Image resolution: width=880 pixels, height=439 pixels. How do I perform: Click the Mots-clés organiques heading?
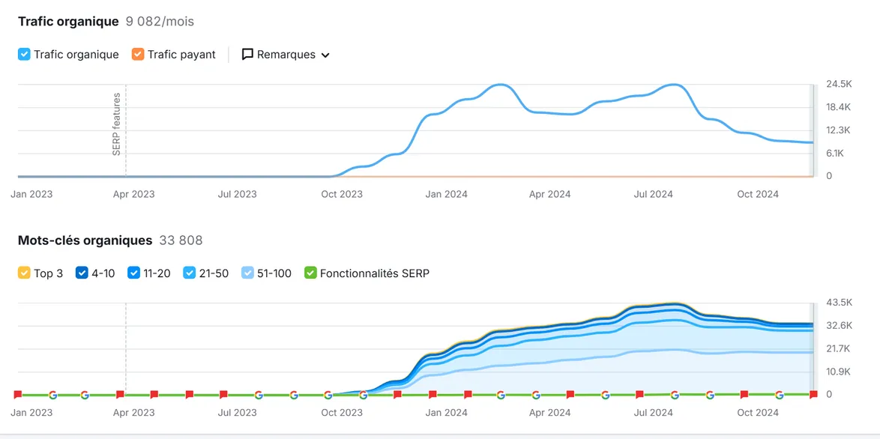[x=85, y=240]
